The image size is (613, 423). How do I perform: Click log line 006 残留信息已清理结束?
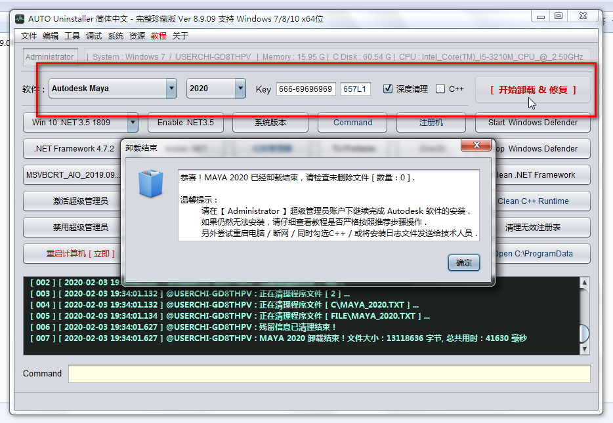tap(183, 327)
